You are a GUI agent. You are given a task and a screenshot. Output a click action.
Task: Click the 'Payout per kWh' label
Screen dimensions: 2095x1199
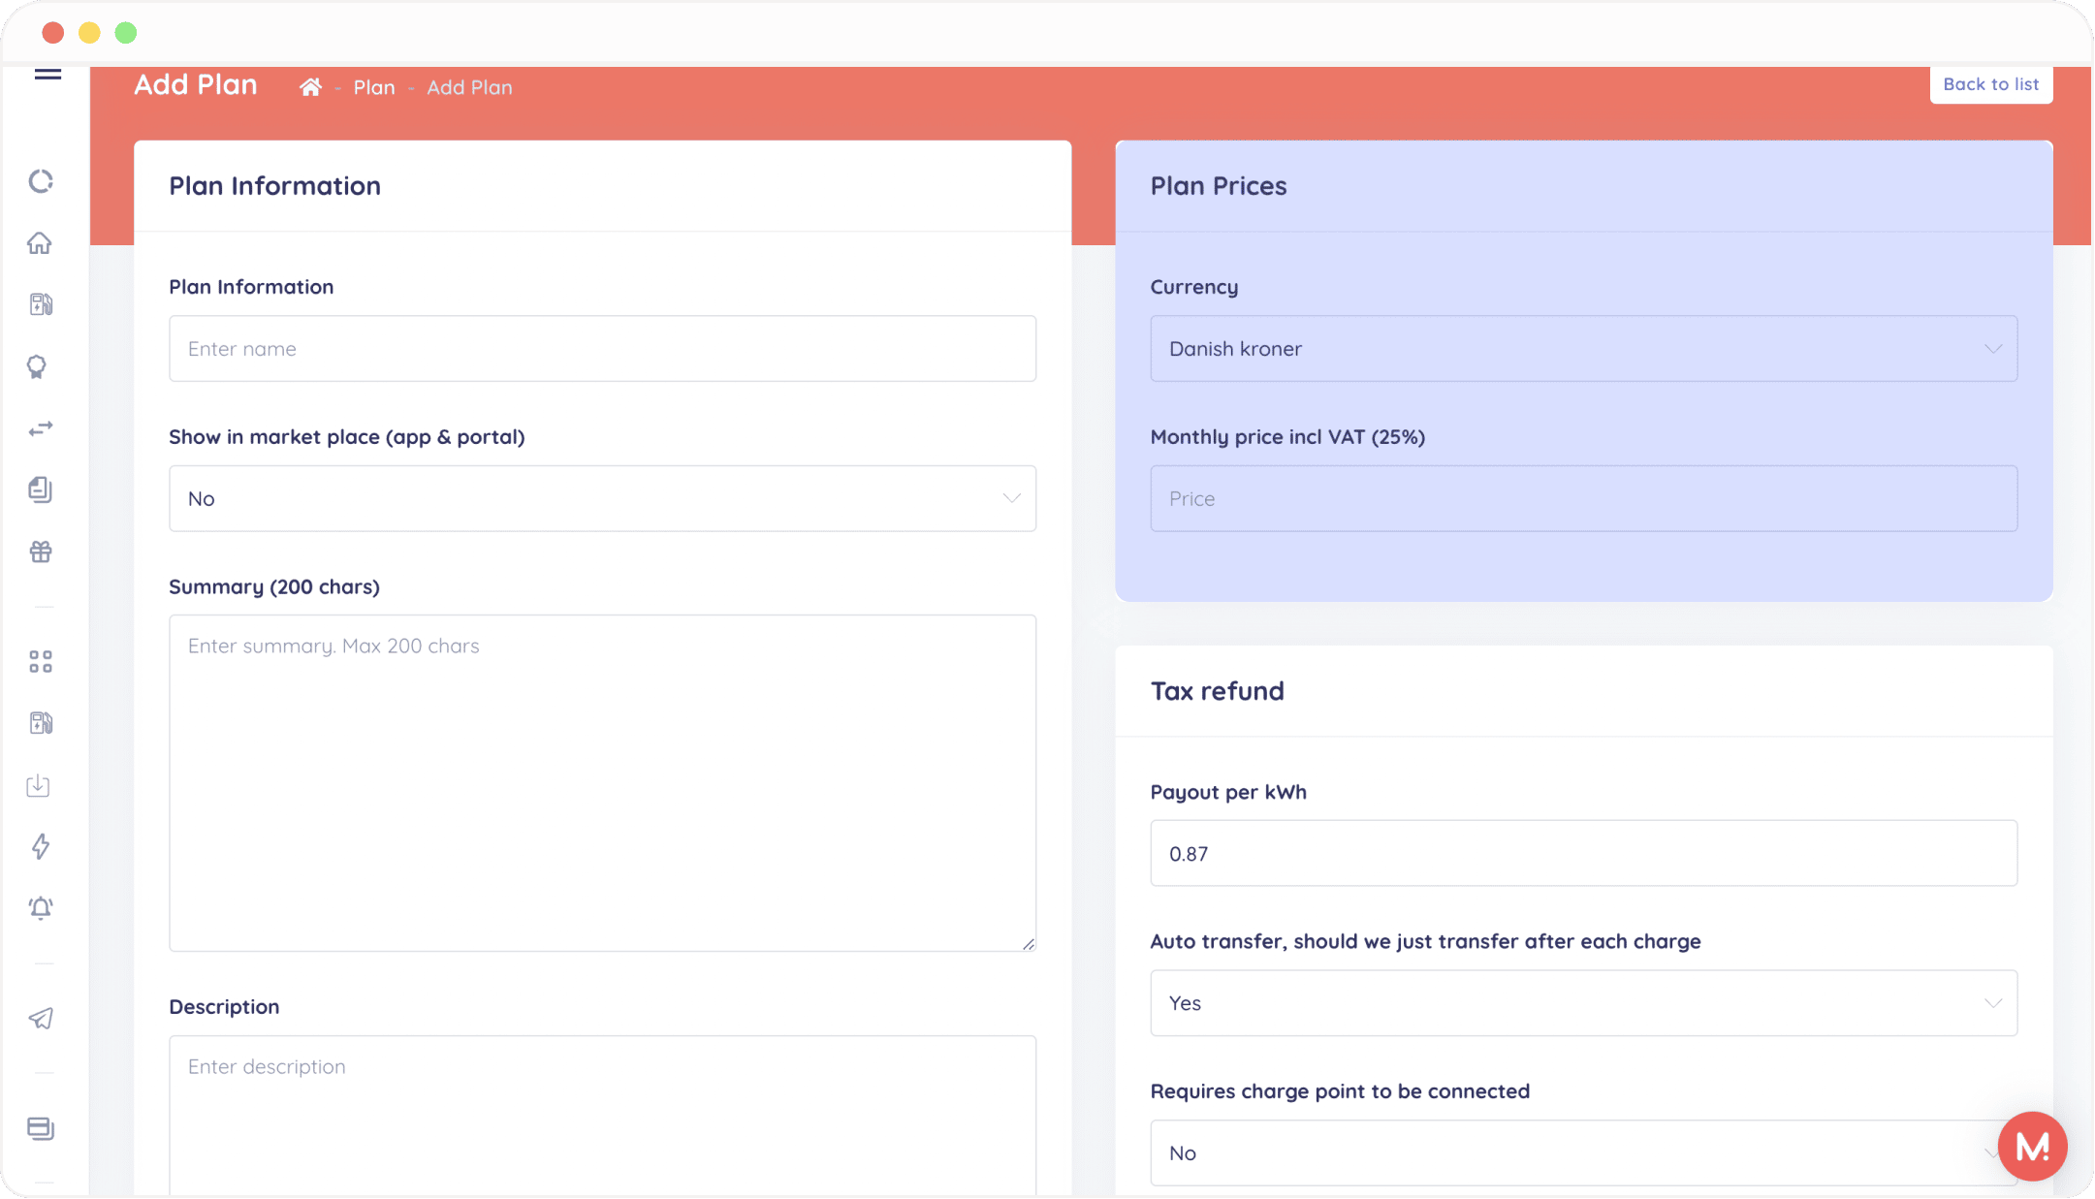pos(1228,792)
